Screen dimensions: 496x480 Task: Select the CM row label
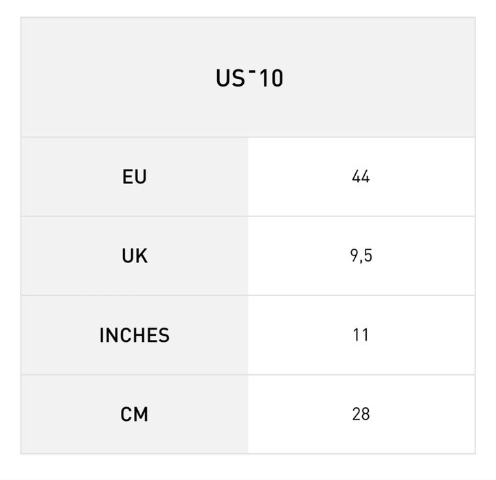tap(135, 415)
